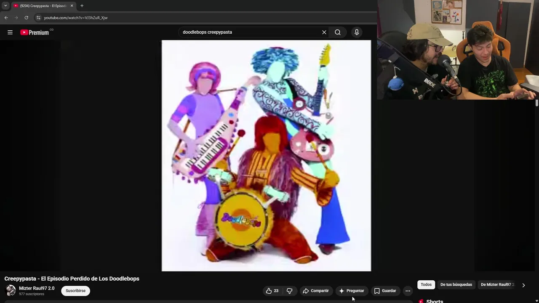The image size is (539, 303).
Task: Open the YouTube guide hamburger menu
Action: (10, 32)
